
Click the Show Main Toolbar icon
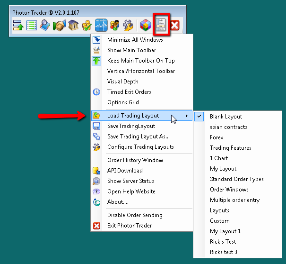pyautogui.click(x=96, y=50)
